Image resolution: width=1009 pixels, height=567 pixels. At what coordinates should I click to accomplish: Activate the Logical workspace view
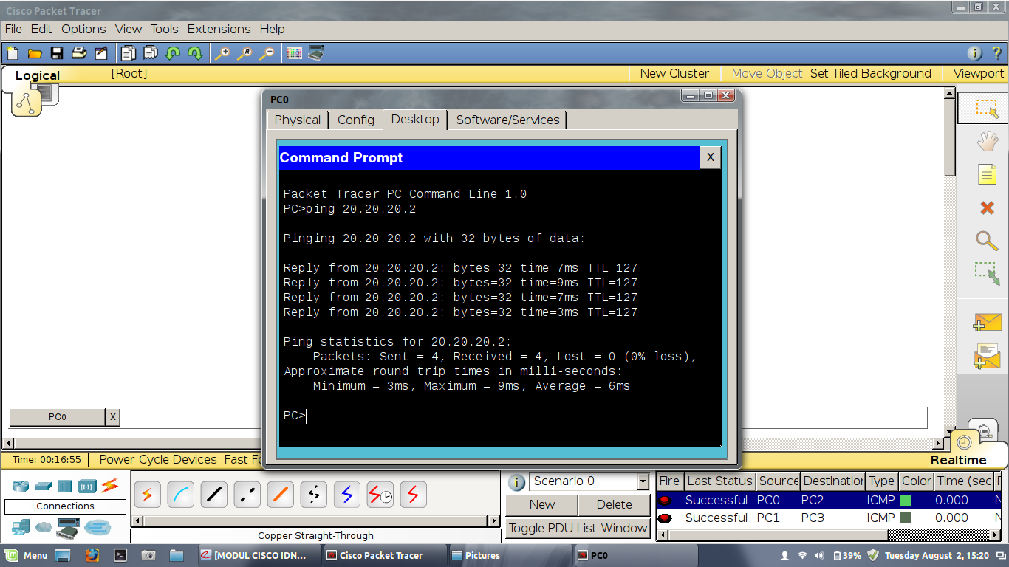pyautogui.click(x=37, y=75)
